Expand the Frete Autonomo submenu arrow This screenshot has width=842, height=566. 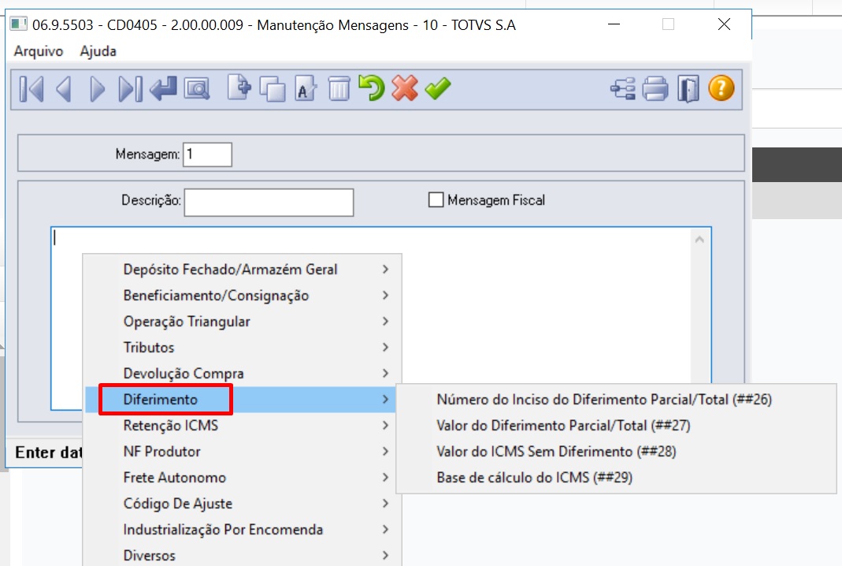coord(386,477)
